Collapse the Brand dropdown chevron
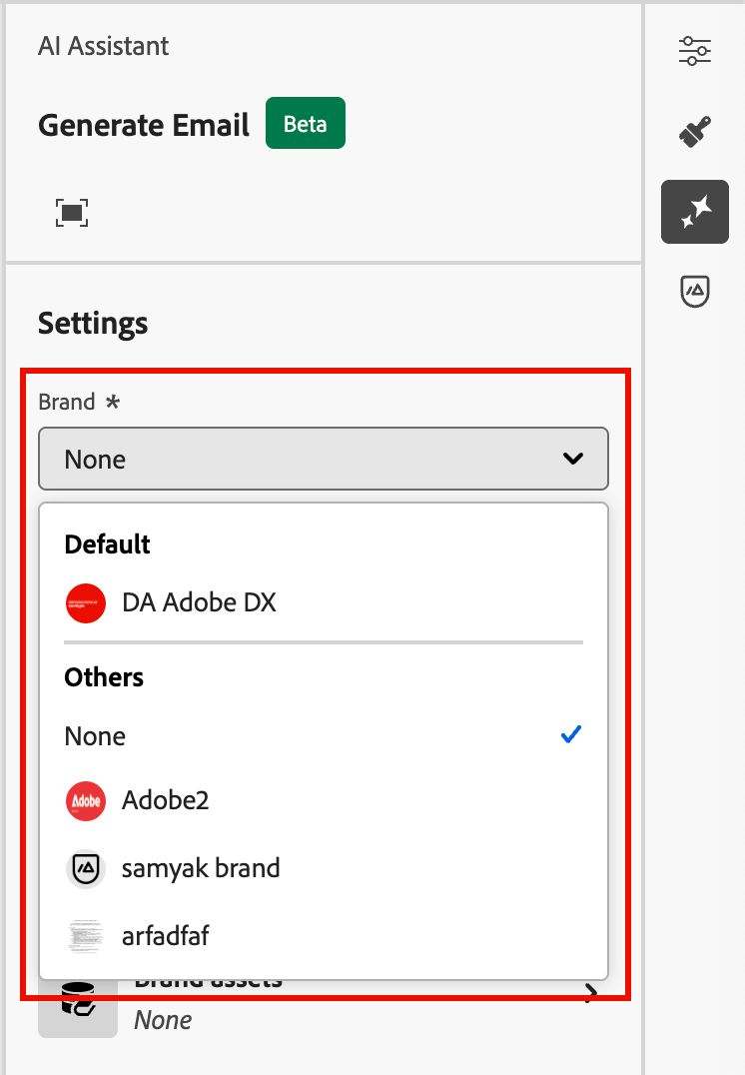The height and width of the screenshot is (1075, 745). click(573, 459)
